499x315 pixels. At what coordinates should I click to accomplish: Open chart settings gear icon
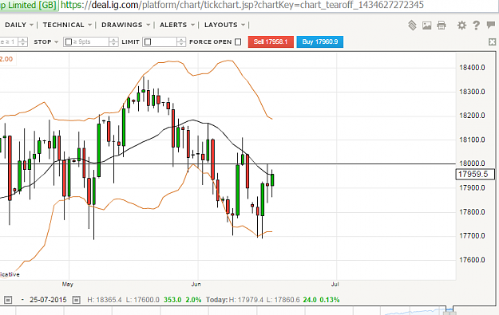point(461,25)
